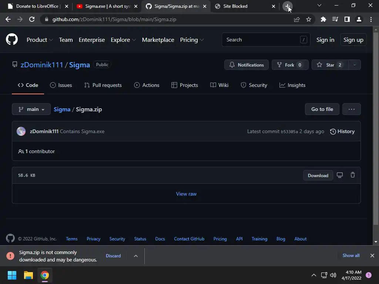Fork the Sigma repository

290,65
